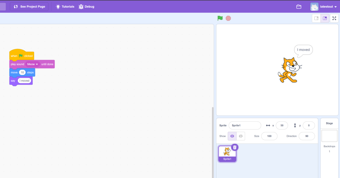Select the Stage backdrop thumbnail
This screenshot has height=178, width=340.
(329, 136)
